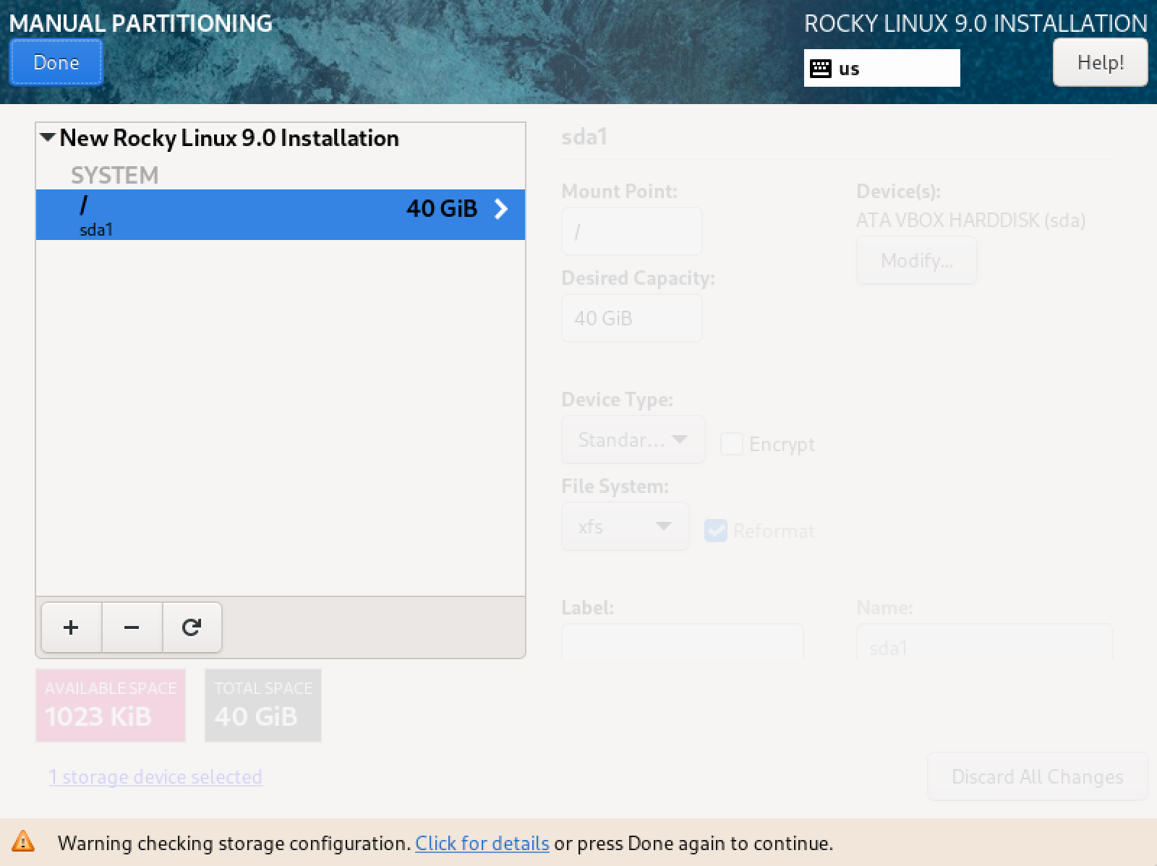Open 'Click for details' warning link
This screenshot has height=866, width=1157.
pyautogui.click(x=482, y=843)
